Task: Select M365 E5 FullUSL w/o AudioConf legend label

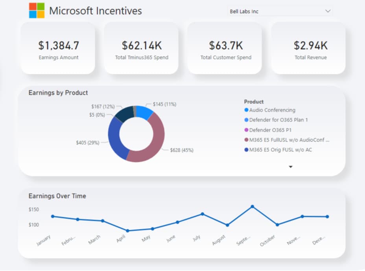Action: [x=289, y=140]
